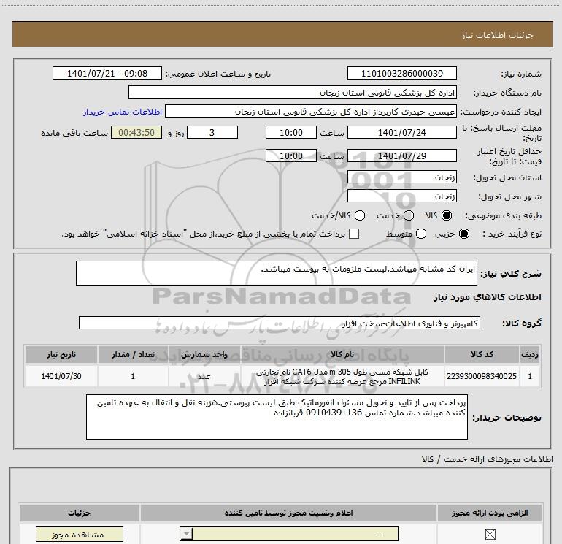Viewport: 562px width, 544px height.
Task: Click the جزئیات اطلاعات نیاز page title
Action: point(497,35)
